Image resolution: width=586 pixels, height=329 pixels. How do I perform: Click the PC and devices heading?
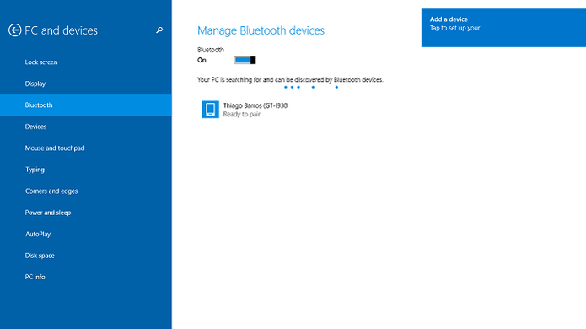point(61,30)
